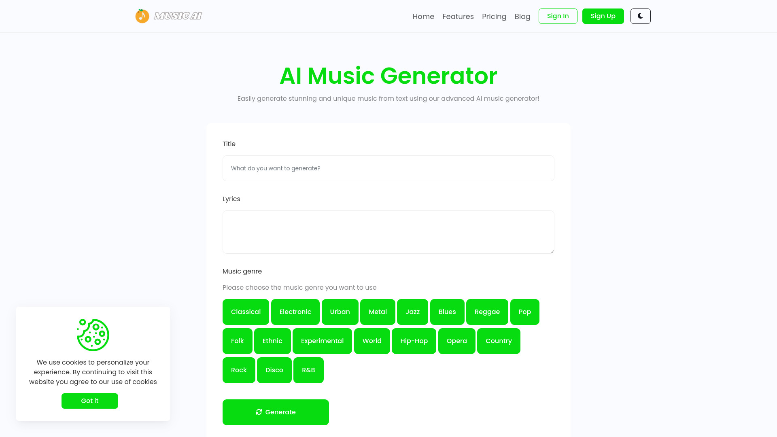This screenshot has height=437, width=777.
Task: Click the dark mode toggle button
Action: 640,16
